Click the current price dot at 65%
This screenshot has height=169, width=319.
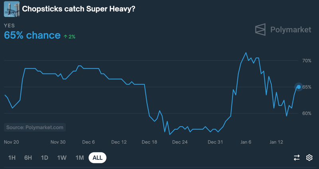coord(299,87)
